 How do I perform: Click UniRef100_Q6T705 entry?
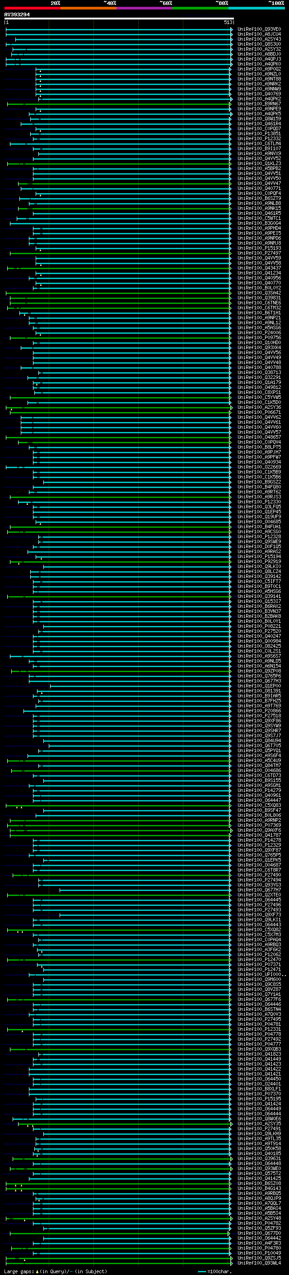259,745
